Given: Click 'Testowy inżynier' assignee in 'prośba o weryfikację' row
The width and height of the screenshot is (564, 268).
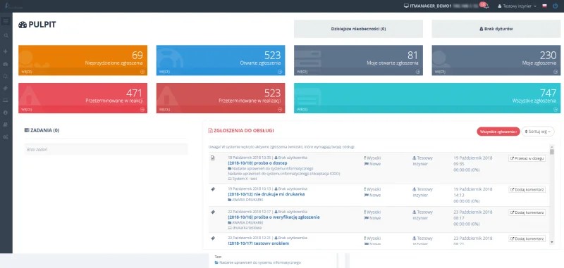Looking at the screenshot, I should pos(422,215).
